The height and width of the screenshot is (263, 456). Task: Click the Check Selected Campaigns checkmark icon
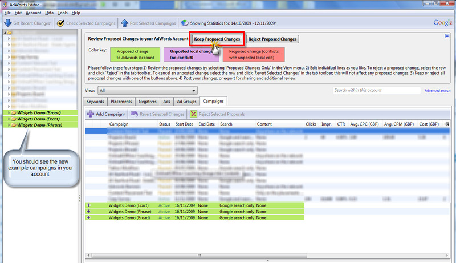[60, 23]
